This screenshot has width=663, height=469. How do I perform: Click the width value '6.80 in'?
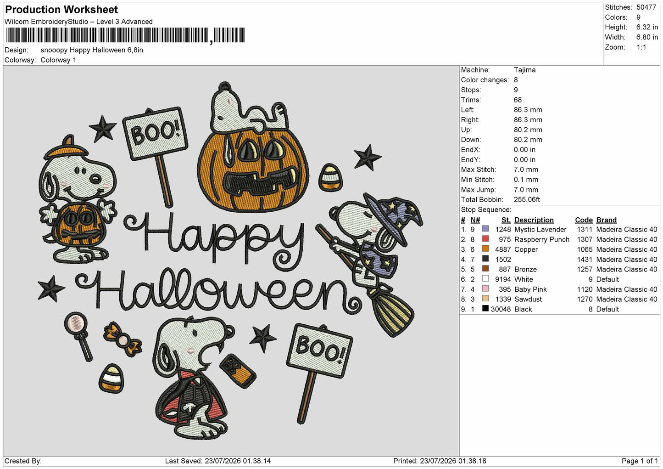(x=647, y=37)
